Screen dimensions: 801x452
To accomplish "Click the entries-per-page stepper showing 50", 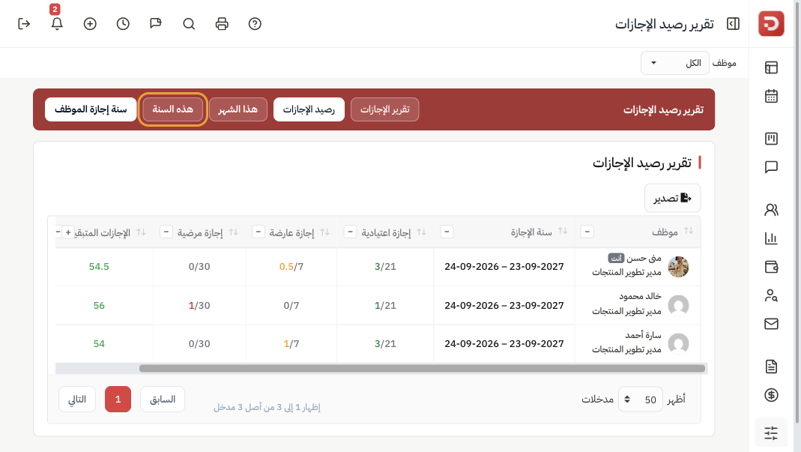I will [641, 400].
